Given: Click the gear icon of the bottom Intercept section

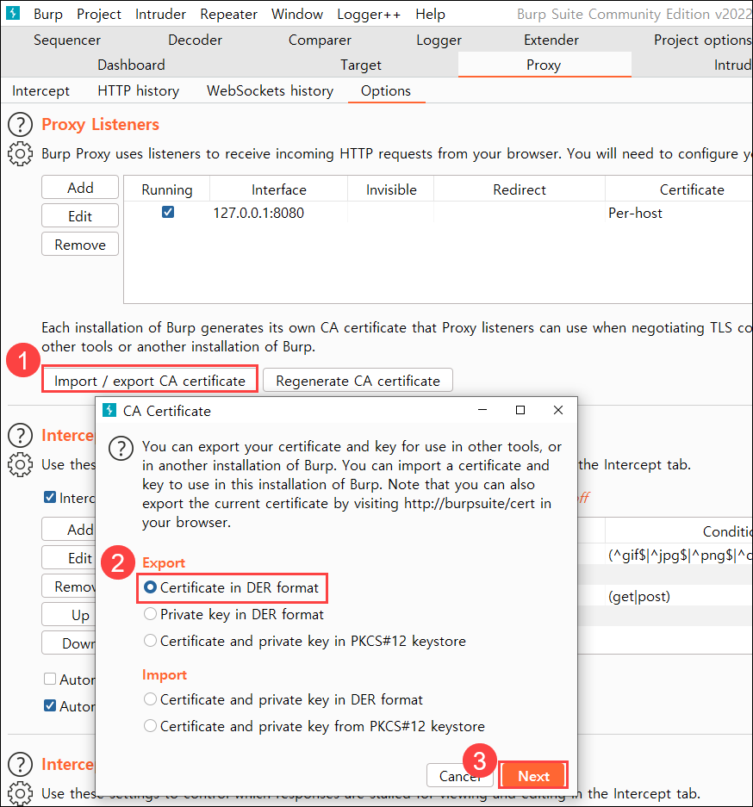Looking at the screenshot, I should [x=20, y=793].
